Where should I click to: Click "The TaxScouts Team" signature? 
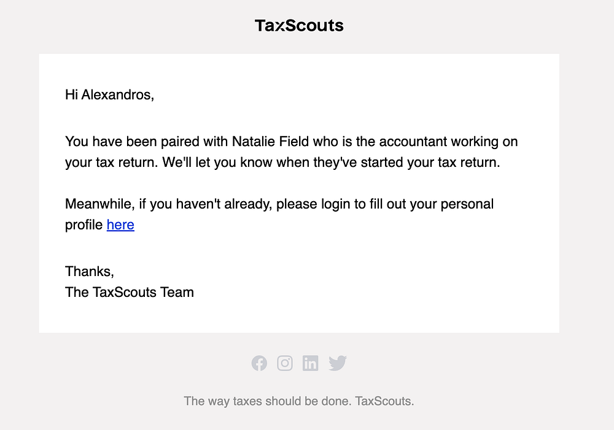pyautogui.click(x=130, y=292)
